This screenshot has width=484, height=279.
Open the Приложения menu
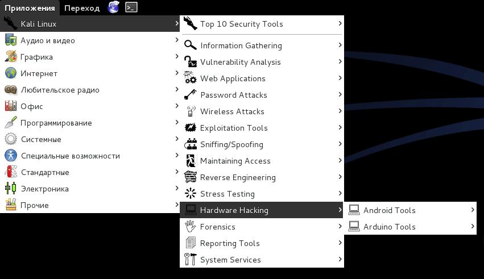pos(30,8)
